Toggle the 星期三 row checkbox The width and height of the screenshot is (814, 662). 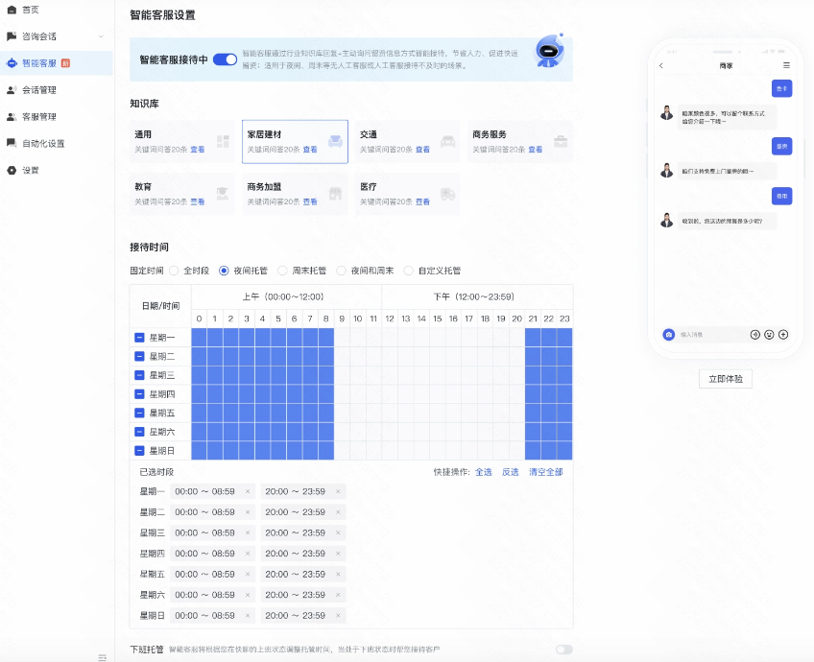(x=139, y=375)
